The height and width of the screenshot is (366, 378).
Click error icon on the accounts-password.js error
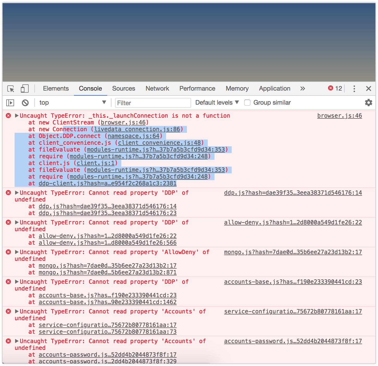pos(8,341)
